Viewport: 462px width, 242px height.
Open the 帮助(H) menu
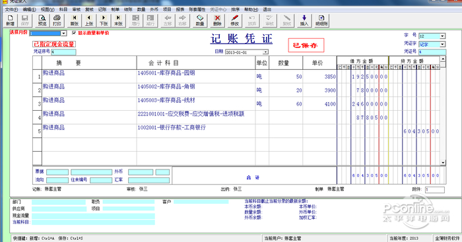(251, 9)
